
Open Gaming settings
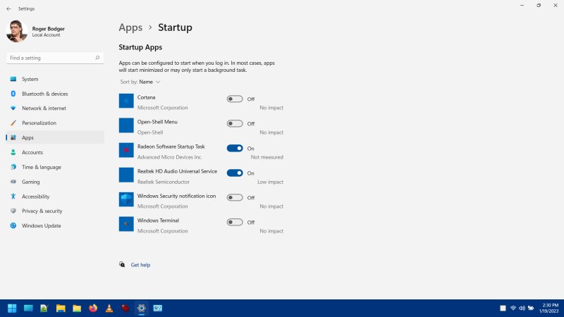click(x=55, y=182)
